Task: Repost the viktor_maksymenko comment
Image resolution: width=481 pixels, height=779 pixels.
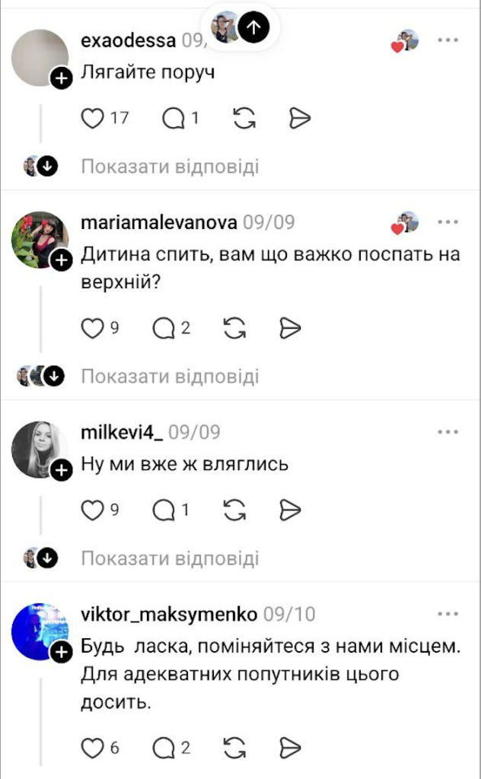Action: pos(234,747)
